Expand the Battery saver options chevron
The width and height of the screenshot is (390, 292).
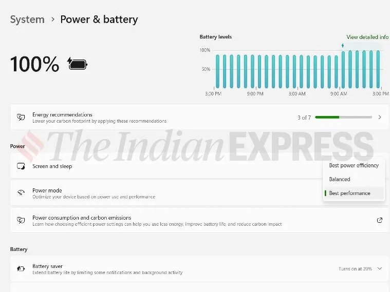tap(380, 268)
